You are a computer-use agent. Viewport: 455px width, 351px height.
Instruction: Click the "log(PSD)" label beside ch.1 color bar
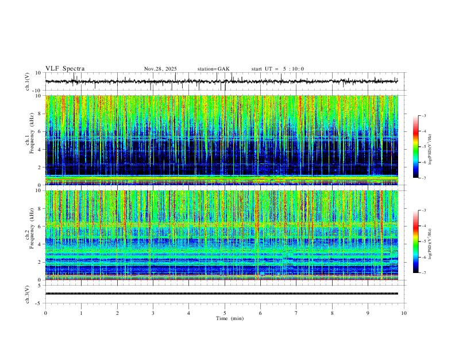pyautogui.click(x=430, y=149)
